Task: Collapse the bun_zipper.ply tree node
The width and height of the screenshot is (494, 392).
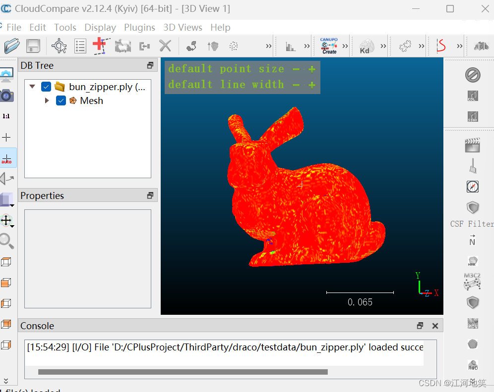Action: pos(32,86)
